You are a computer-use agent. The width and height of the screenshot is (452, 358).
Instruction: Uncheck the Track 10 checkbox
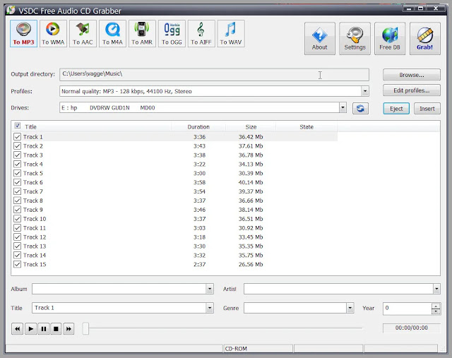(17, 219)
